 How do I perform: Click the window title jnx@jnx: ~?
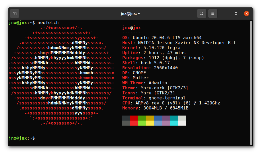(130, 13)
